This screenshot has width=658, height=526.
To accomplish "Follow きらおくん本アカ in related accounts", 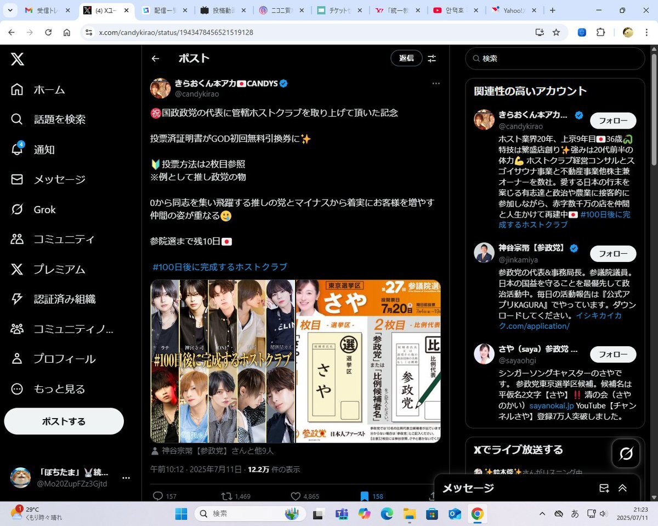I will [x=613, y=121].
